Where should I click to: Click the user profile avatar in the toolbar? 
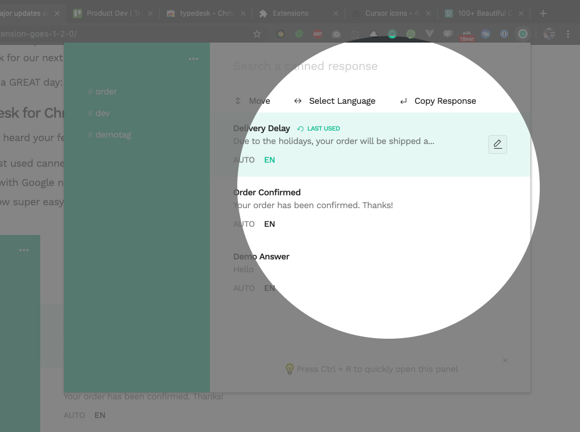(x=549, y=34)
